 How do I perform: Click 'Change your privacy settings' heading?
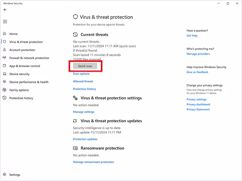[204, 85]
